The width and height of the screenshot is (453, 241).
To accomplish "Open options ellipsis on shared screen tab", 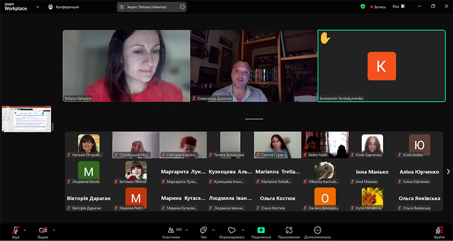I will [182, 7].
